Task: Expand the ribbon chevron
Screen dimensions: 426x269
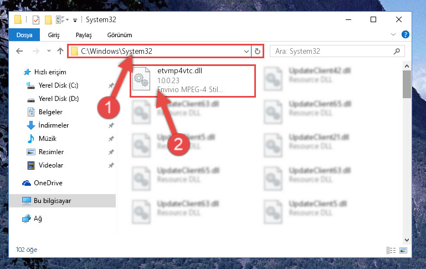Action: click(x=393, y=34)
